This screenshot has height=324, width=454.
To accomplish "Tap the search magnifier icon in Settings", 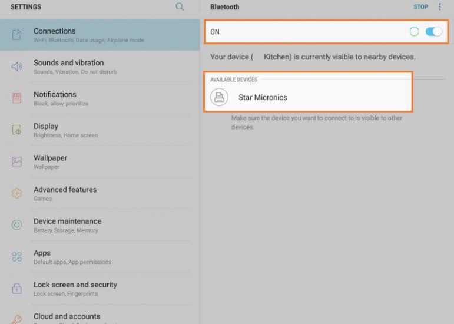I will [180, 7].
